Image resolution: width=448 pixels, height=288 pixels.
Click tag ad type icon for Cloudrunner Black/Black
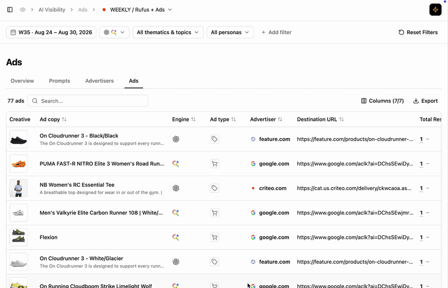(214, 139)
